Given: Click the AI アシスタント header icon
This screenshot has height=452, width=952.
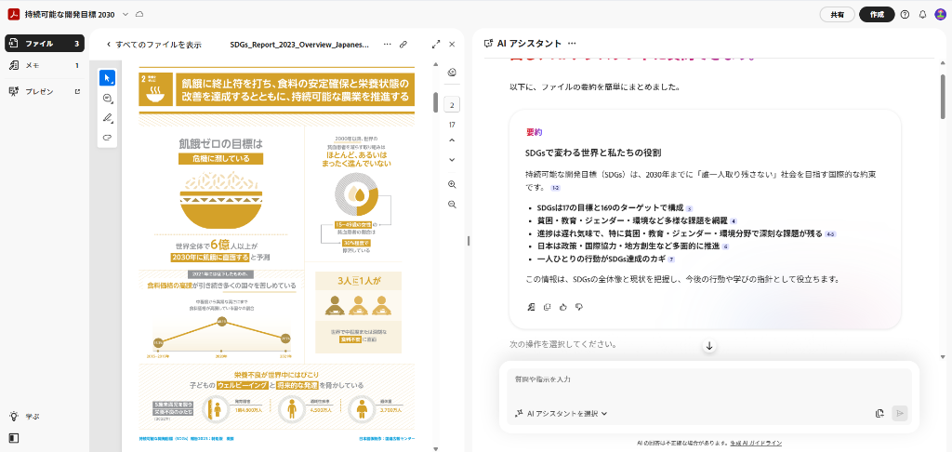Looking at the screenshot, I should point(487,44).
